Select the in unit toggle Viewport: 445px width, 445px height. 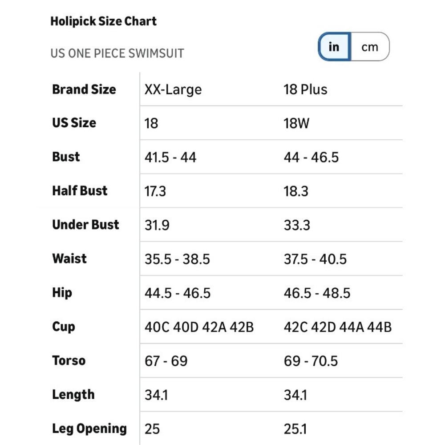click(334, 47)
